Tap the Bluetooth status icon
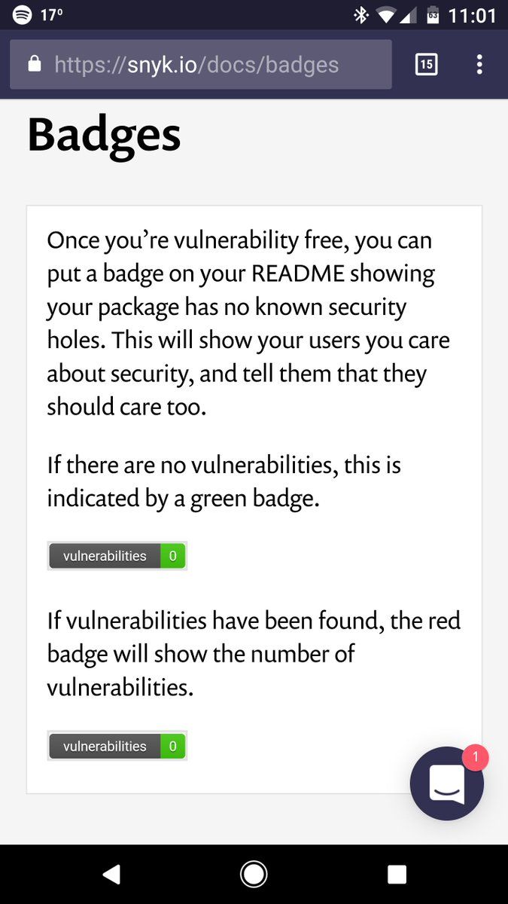Viewport: 508px width, 904px height. pos(360,14)
